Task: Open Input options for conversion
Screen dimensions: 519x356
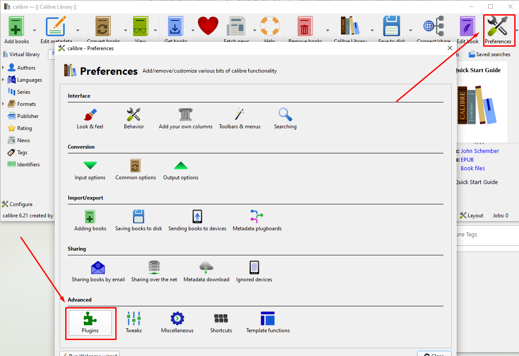Action: pyautogui.click(x=90, y=170)
